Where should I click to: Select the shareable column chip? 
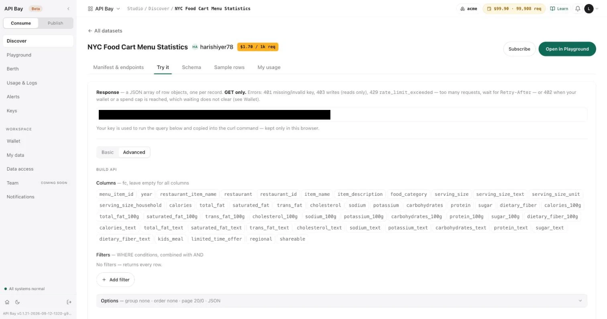[292, 239]
